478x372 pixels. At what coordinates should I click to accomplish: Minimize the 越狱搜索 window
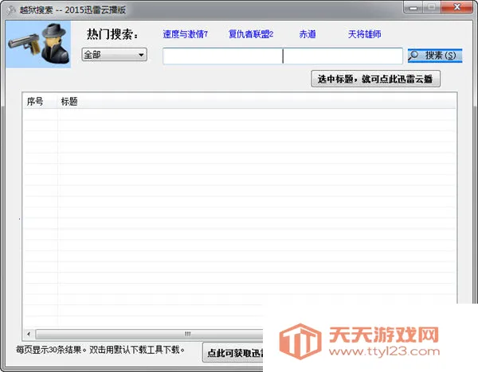pos(413,7)
